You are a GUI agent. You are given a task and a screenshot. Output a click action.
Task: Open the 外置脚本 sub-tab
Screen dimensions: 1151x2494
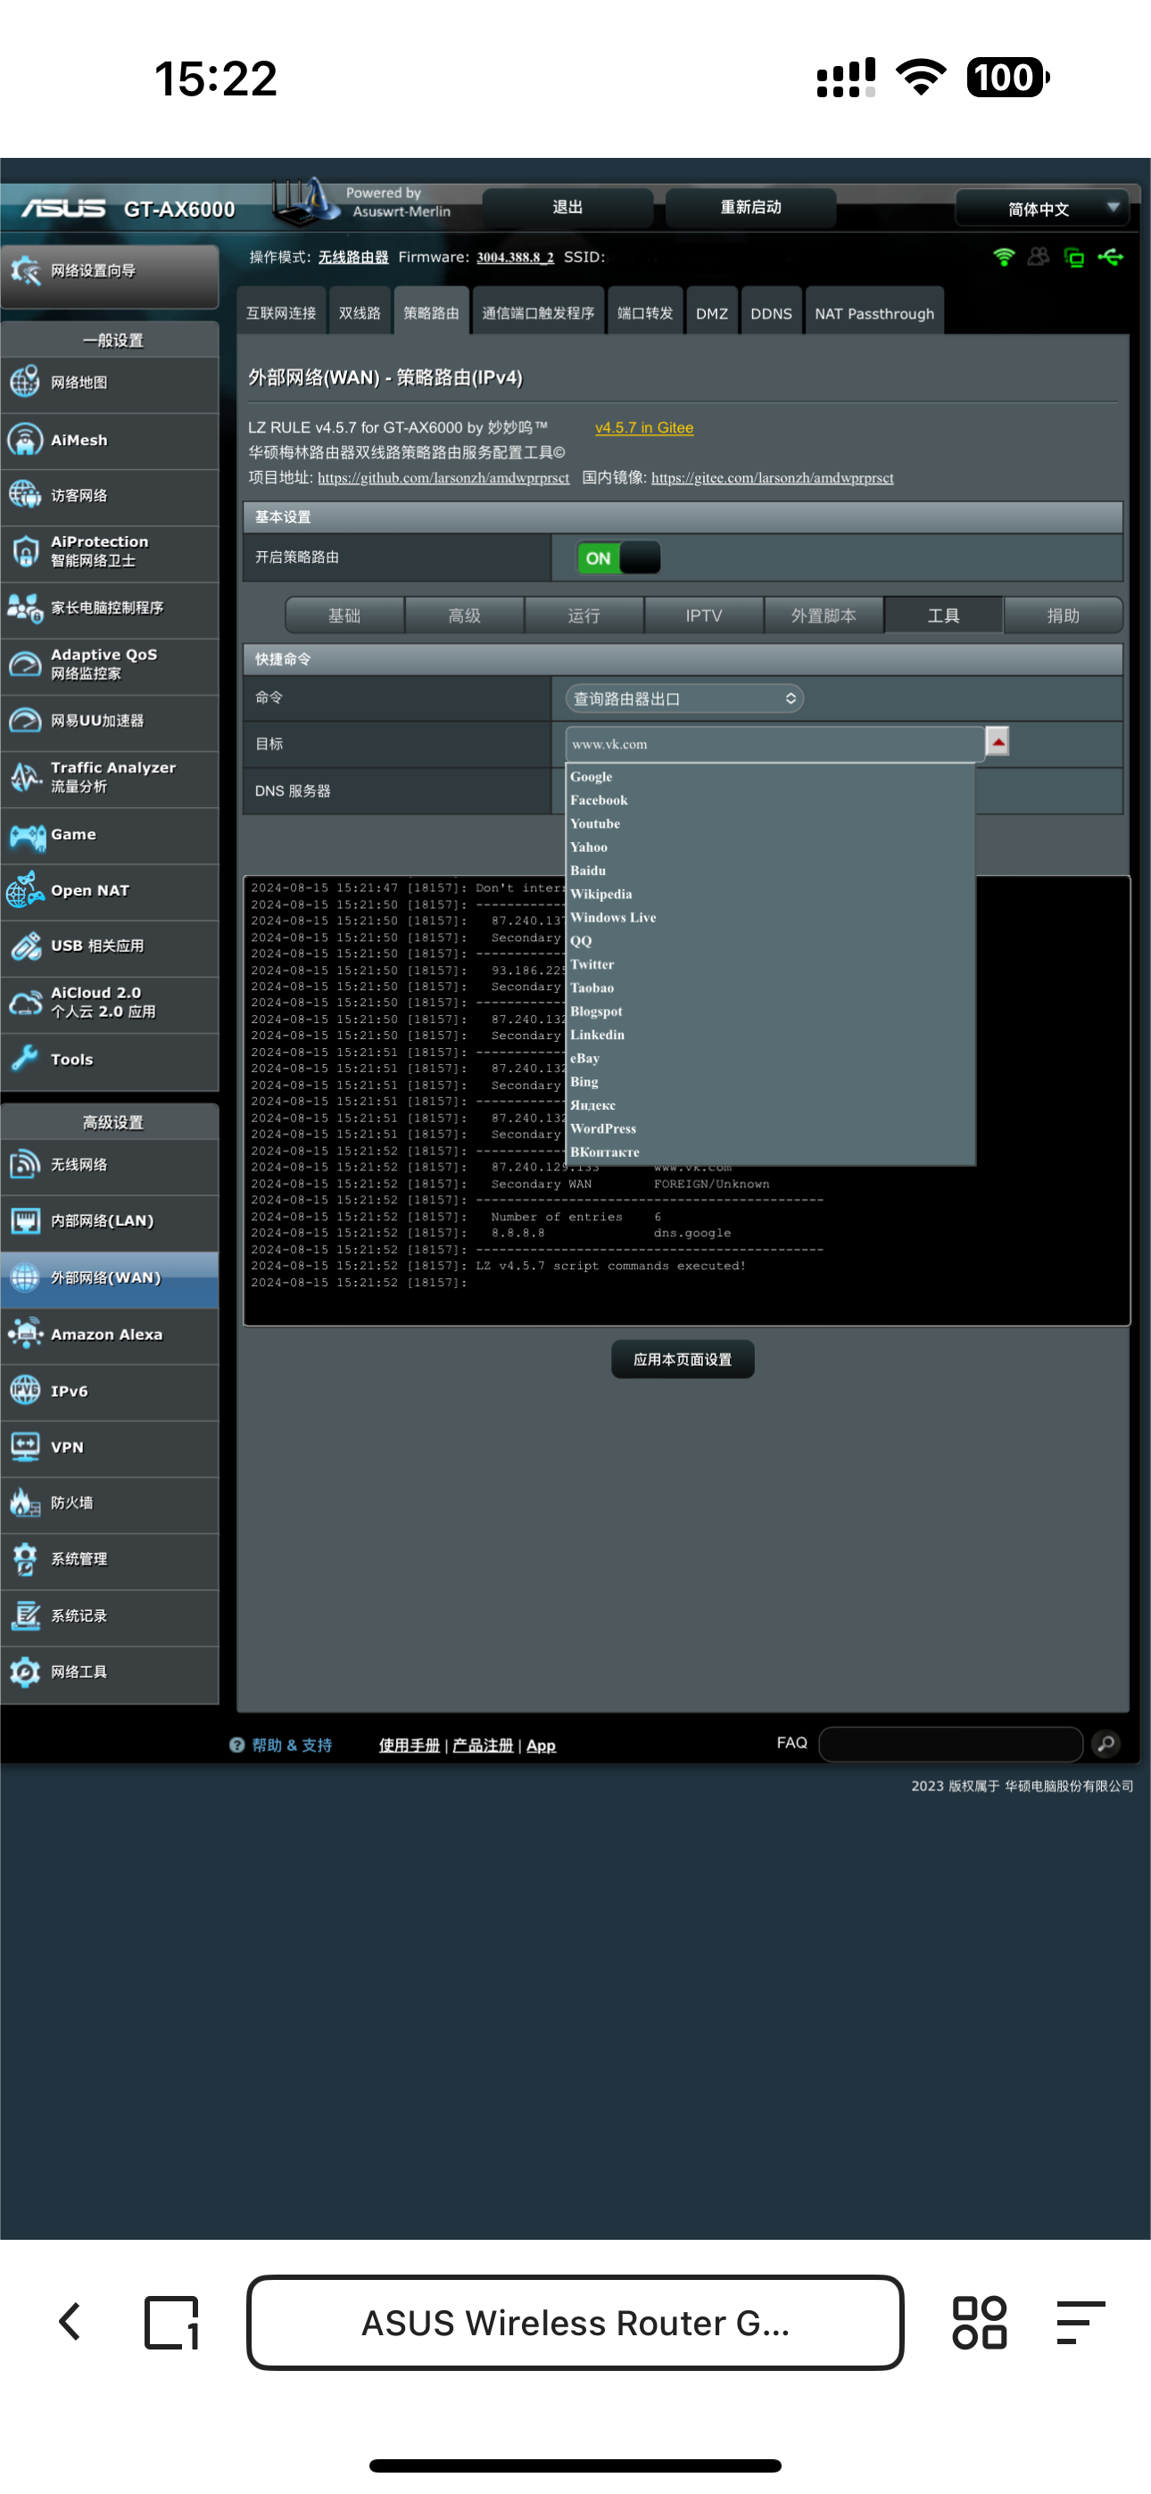pyautogui.click(x=824, y=615)
